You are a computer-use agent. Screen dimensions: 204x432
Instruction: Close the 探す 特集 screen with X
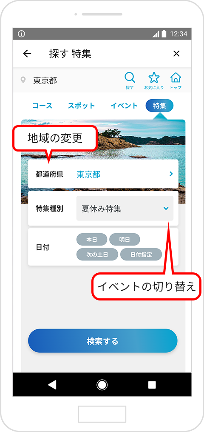(x=176, y=54)
